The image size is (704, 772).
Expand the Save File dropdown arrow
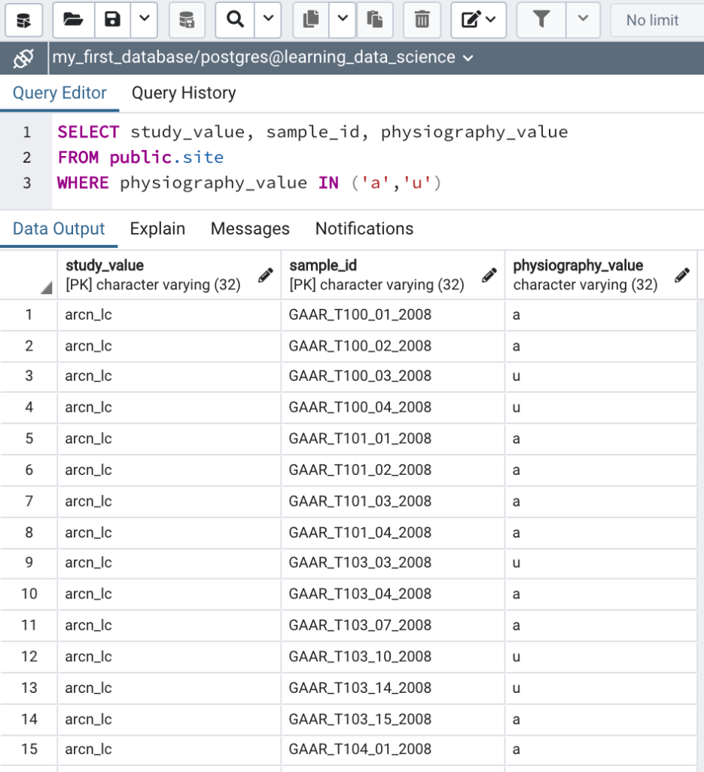(145, 20)
